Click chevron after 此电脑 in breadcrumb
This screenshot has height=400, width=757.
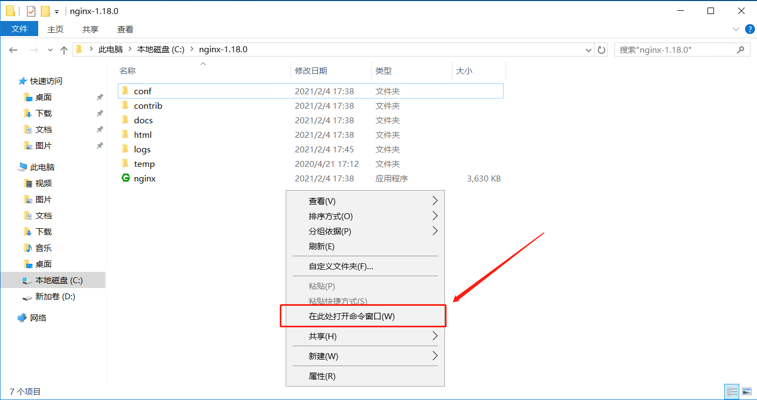pos(130,50)
